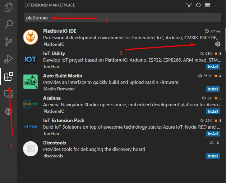Open Views and More Actions menu
Screen dimensions: 226x183
(217, 5)
